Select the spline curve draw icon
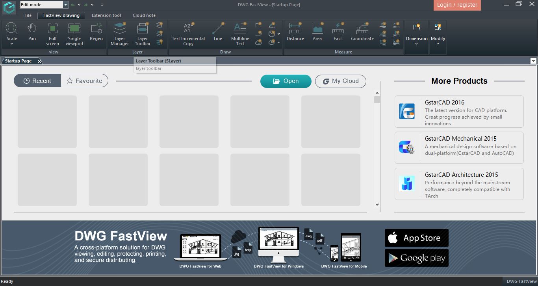The width and height of the screenshot is (538, 286). pos(272,25)
